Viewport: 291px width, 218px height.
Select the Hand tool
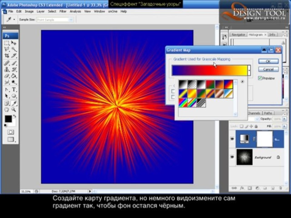click(x=7, y=110)
